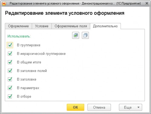The width and height of the screenshot is (151, 114).
Task: Click the check all boxes icon
Action: tap(76, 35)
